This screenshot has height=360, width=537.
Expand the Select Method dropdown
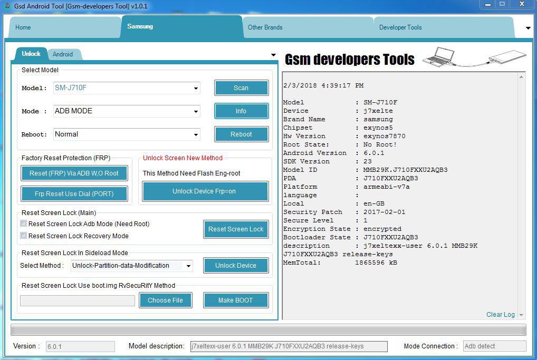click(188, 266)
